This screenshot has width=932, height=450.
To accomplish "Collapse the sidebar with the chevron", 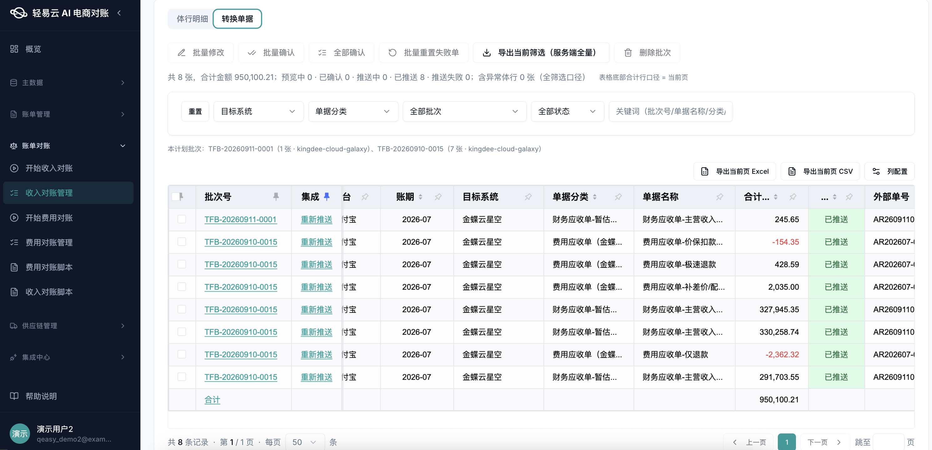I will click(x=119, y=13).
